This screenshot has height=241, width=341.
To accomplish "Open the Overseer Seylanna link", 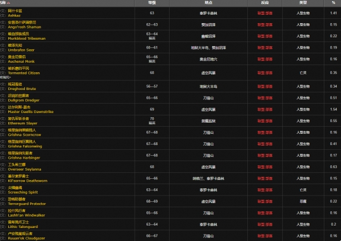I will [x=24, y=169].
